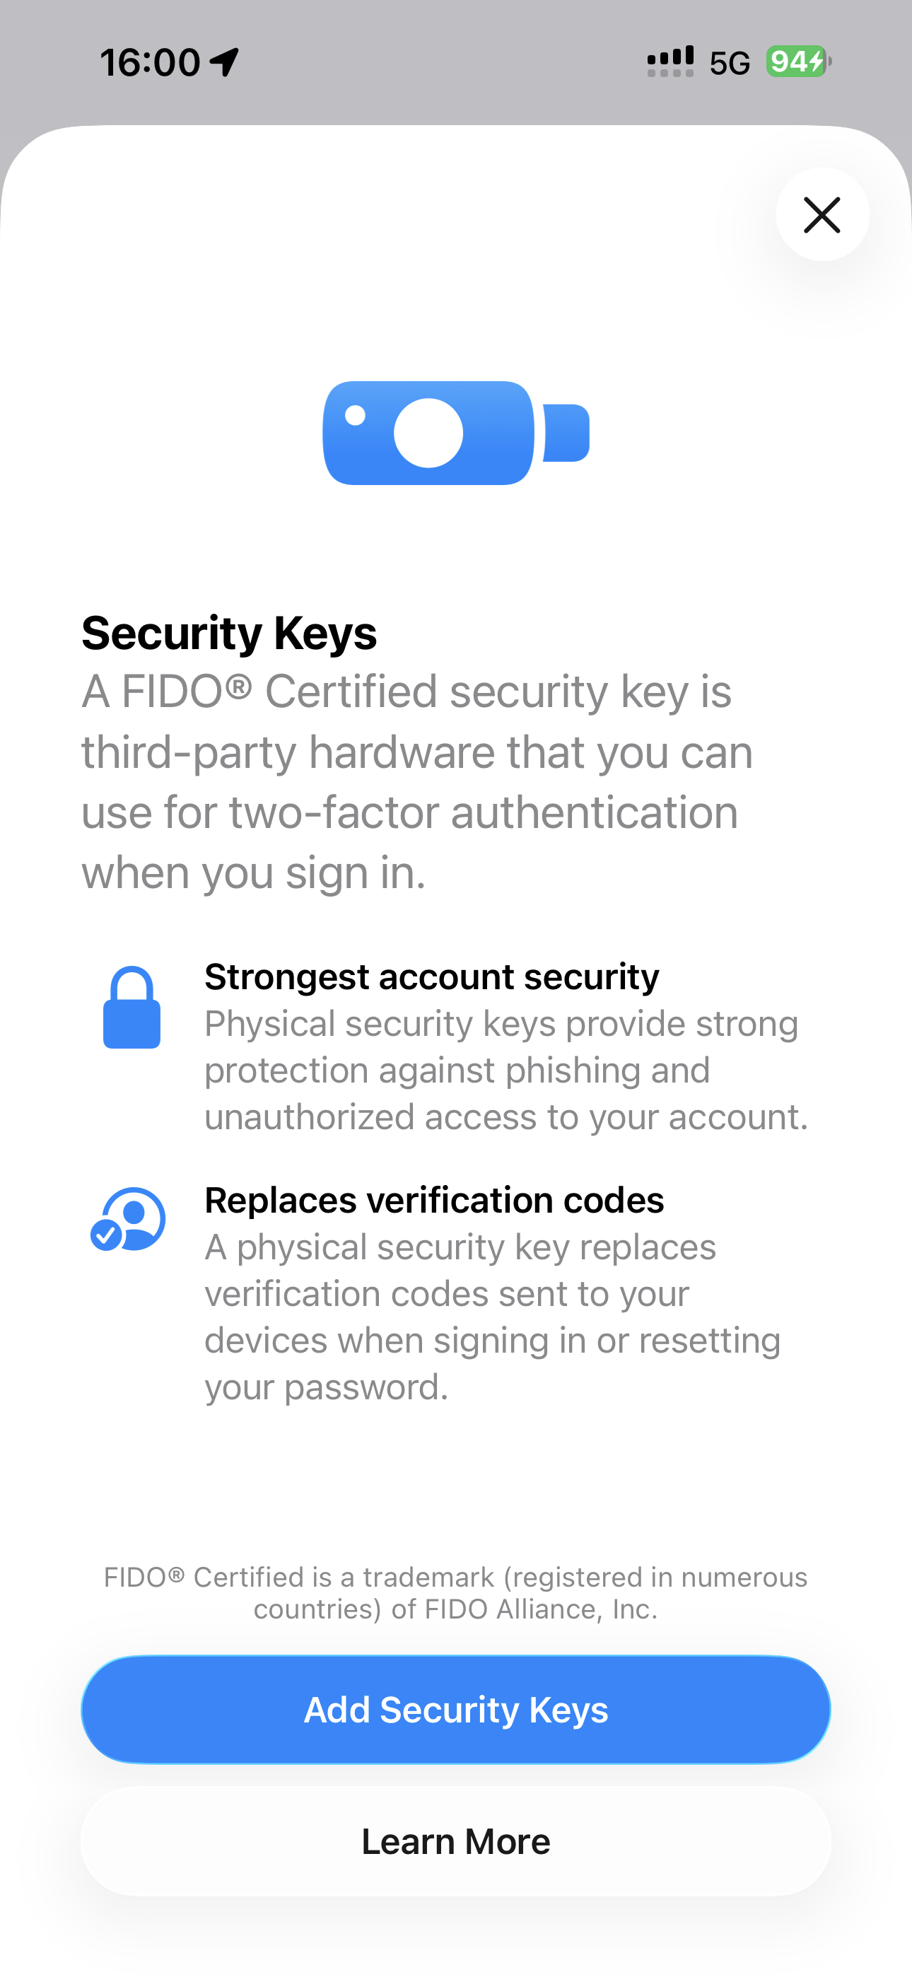Viewport: 912px width, 1977px height.
Task: Tap the Security Keys heading
Action: [x=230, y=633]
